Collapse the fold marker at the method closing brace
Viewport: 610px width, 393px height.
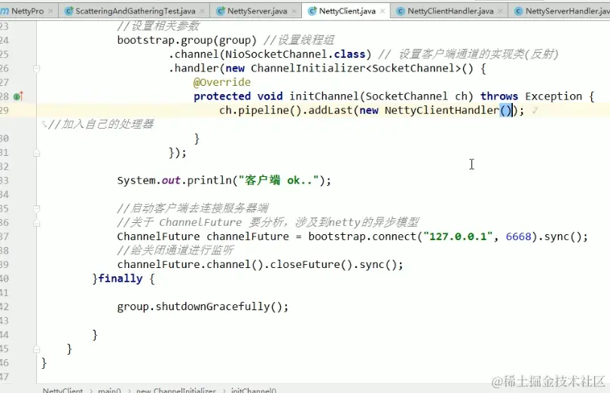pos(37,349)
